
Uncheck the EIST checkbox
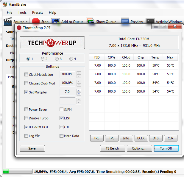62,118
